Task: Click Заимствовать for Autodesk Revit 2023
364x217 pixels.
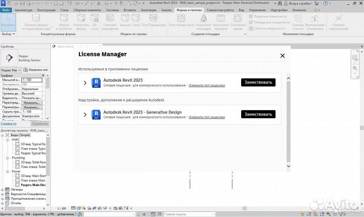Action: point(258,82)
